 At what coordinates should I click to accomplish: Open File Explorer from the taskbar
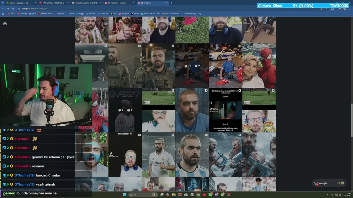pyautogui.click(x=174, y=195)
